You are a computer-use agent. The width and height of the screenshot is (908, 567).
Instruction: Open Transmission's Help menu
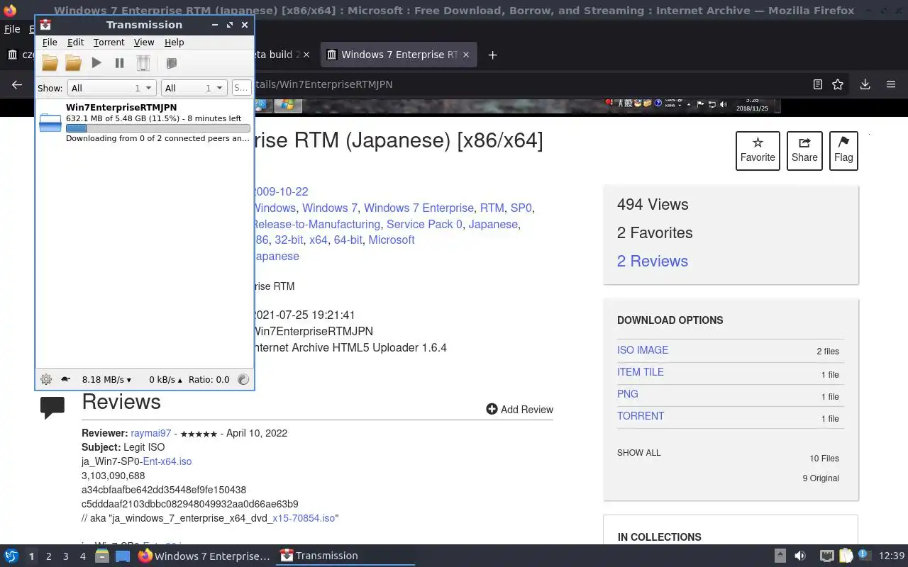coord(174,43)
